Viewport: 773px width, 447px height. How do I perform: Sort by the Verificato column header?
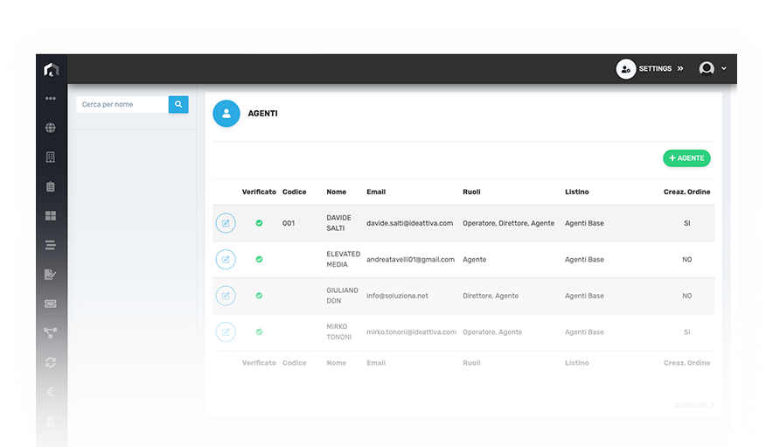[259, 192]
